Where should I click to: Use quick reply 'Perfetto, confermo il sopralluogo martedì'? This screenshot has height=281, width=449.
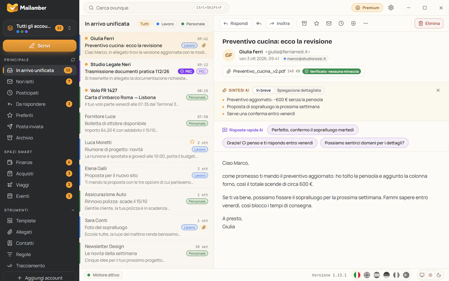[313, 130]
